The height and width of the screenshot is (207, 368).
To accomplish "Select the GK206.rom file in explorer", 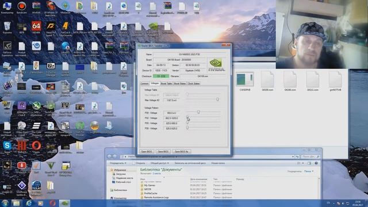I will click(x=290, y=82).
